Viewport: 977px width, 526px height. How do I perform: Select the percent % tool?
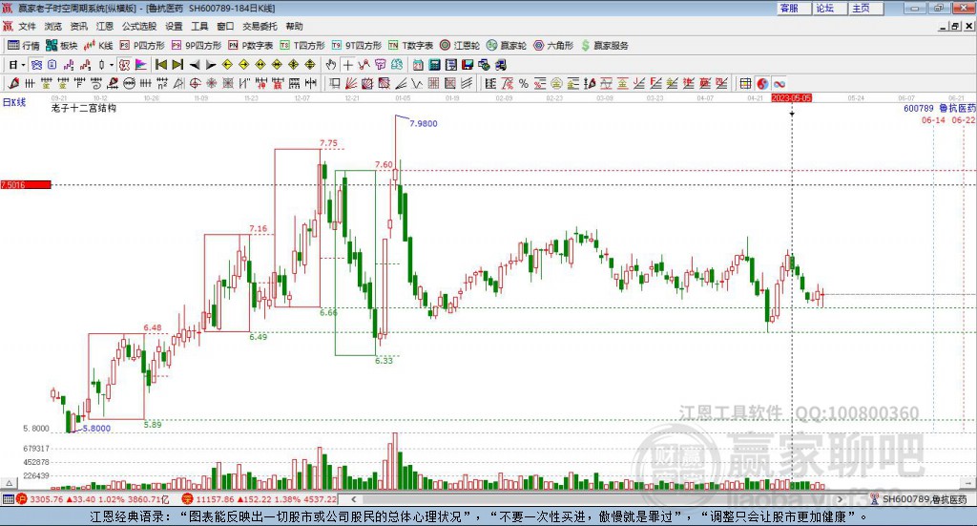click(x=524, y=83)
